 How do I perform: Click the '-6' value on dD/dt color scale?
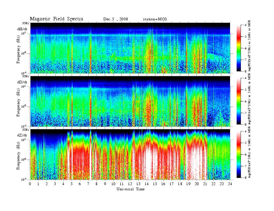point(245,101)
